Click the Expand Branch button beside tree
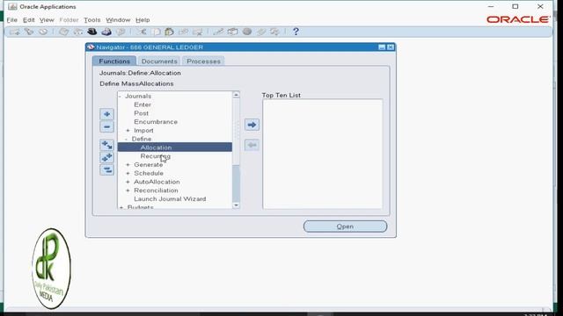 click(106, 145)
